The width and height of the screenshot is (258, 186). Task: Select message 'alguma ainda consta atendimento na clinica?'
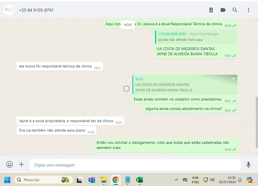(191, 109)
